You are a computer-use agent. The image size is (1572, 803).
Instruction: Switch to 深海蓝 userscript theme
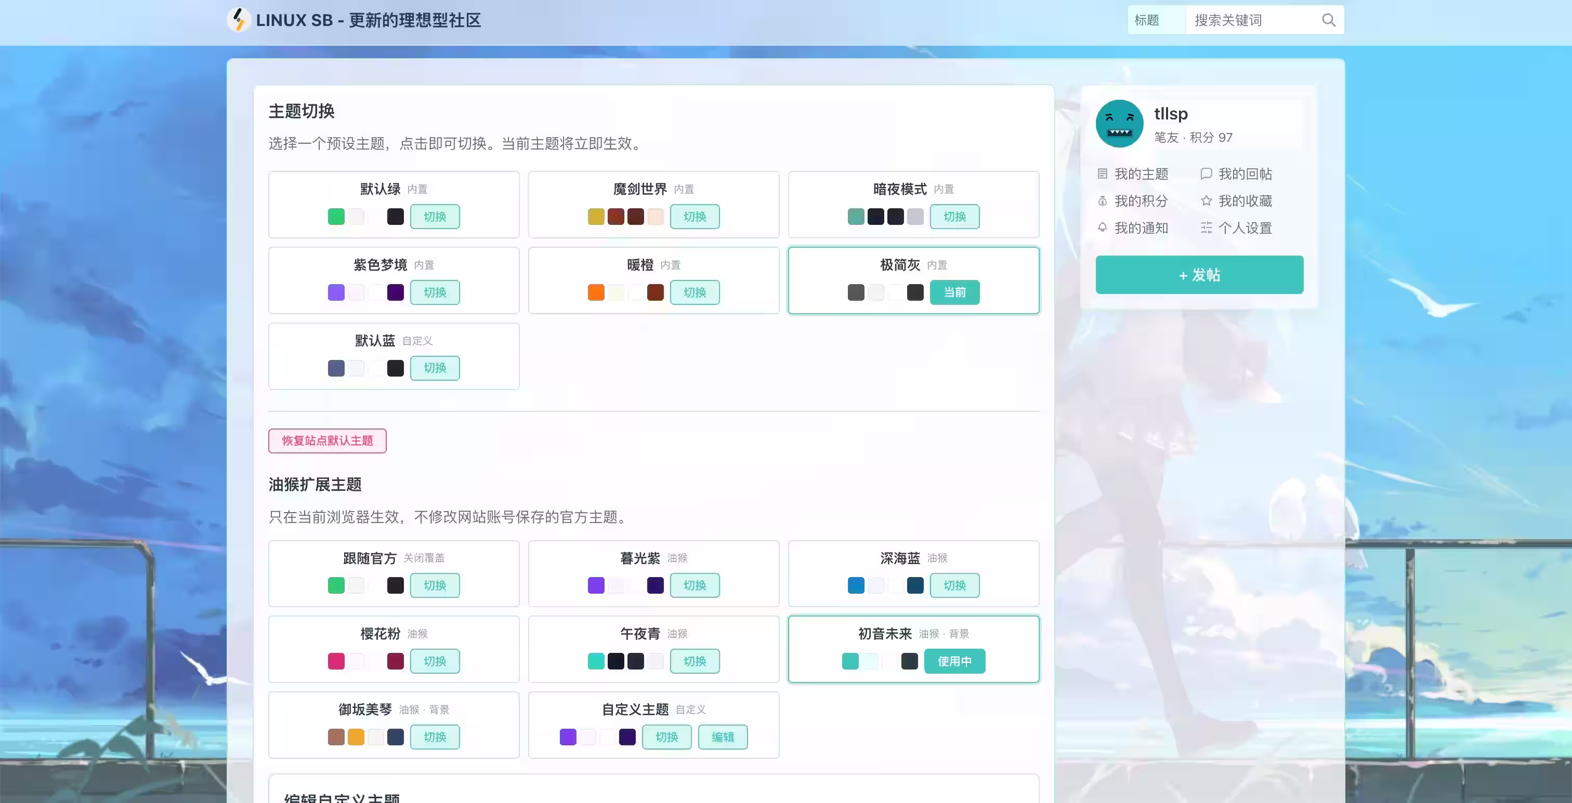coord(954,585)
